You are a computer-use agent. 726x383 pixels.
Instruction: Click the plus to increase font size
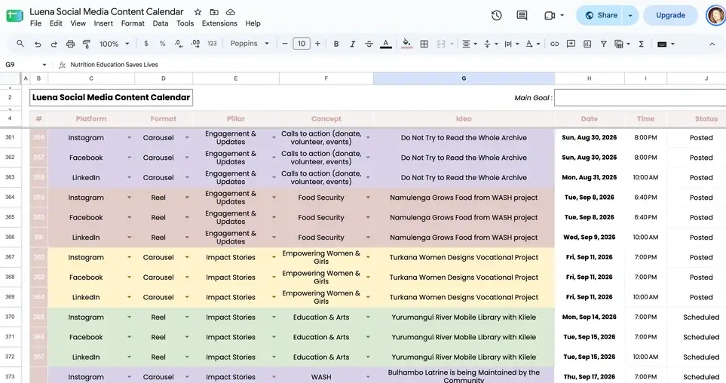point(317,44)
